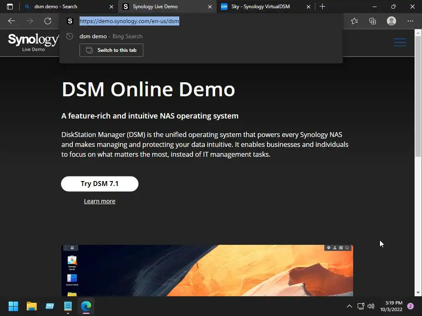This screenshot has width=422, height=316.
Task: Open the Favorites star list
Action: pyautogui.click(x=354, y=21)
